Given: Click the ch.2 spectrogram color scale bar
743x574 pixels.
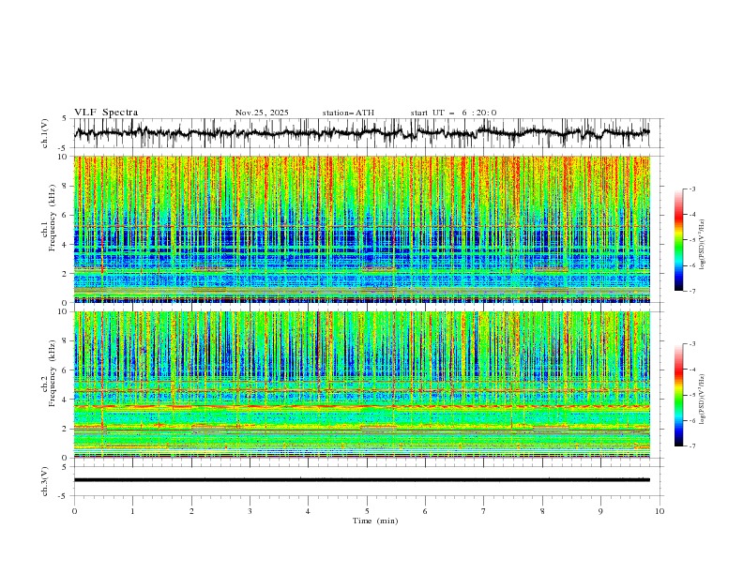Looking at the screenshot, I should point(678,395).
